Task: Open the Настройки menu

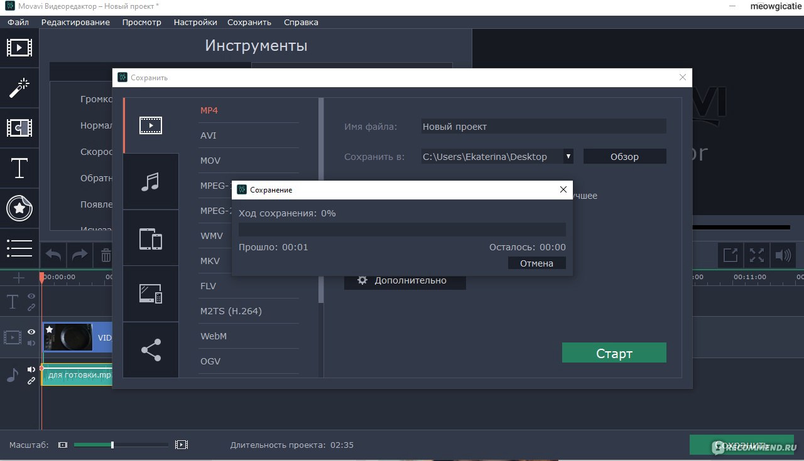Action: tap(195, 22)
